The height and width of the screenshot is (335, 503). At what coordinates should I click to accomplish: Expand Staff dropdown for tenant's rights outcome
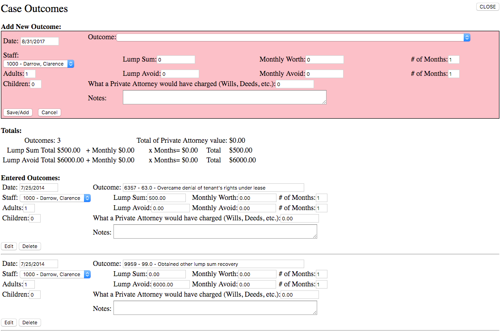tap(55, 198)
